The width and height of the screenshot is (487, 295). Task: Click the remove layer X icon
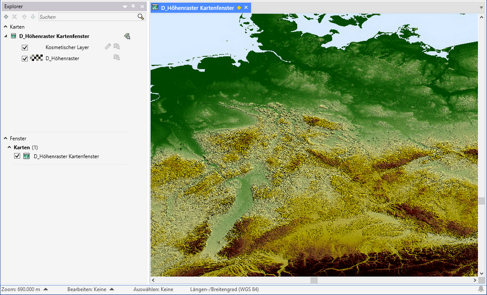point(15,17)
